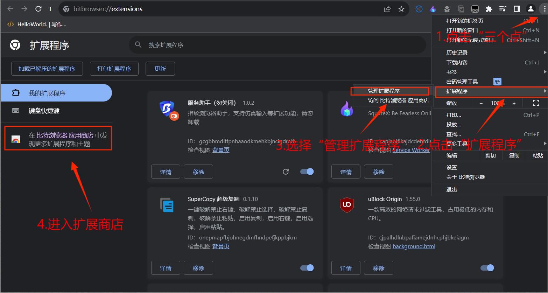Choose 打印... from the menu
548x293 pixels.
tap(490, 115)
